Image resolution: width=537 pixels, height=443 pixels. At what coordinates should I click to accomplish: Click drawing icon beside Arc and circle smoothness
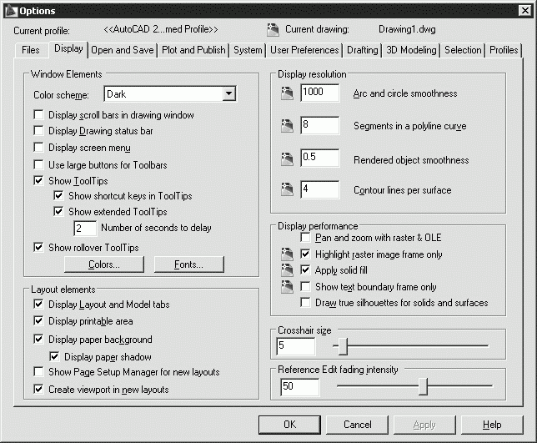[288, 93]
